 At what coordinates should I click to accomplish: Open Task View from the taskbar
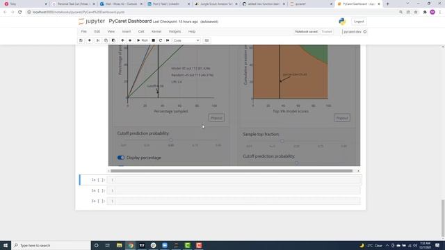point(108,245)
